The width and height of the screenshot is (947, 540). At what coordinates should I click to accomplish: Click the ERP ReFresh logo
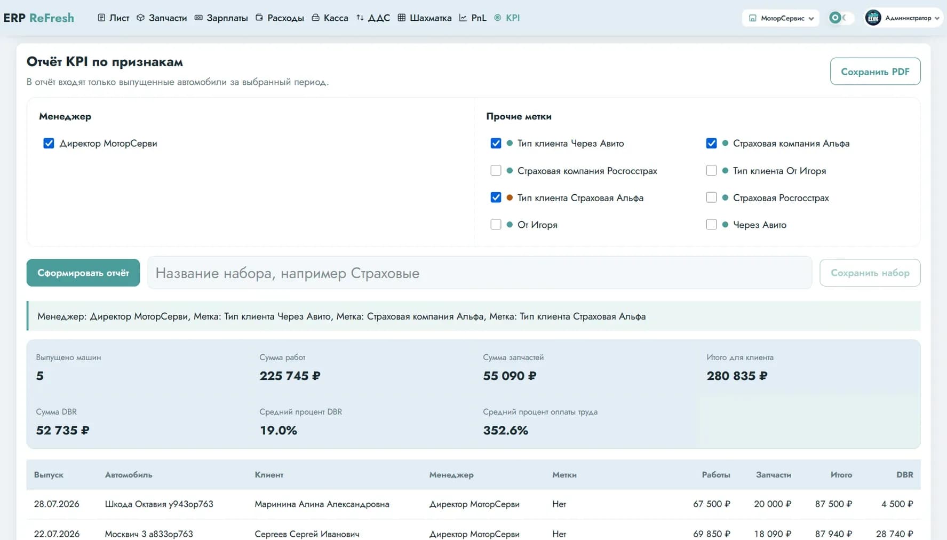click(39, 18)
